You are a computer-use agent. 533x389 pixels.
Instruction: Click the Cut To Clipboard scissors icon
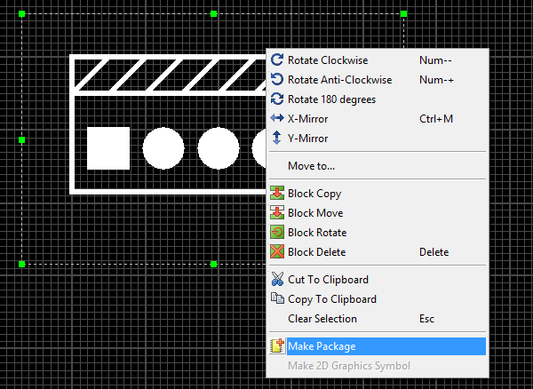coord(277,279)
